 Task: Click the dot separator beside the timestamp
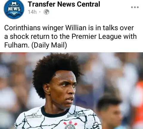pyautogui.click(x=40, y=12)
